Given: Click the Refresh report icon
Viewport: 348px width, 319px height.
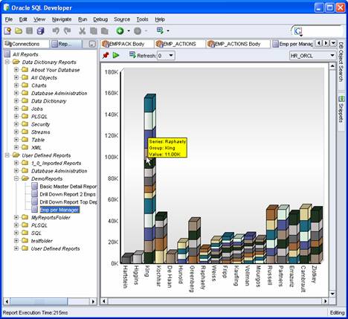Looking at the screenshot, I should (x=132, y=55).
